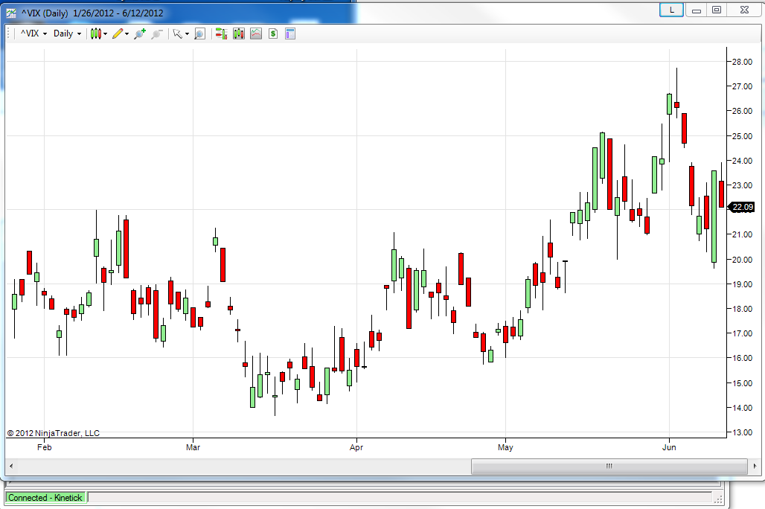Open the strategies dollar icon

click(x=273, y=33)
